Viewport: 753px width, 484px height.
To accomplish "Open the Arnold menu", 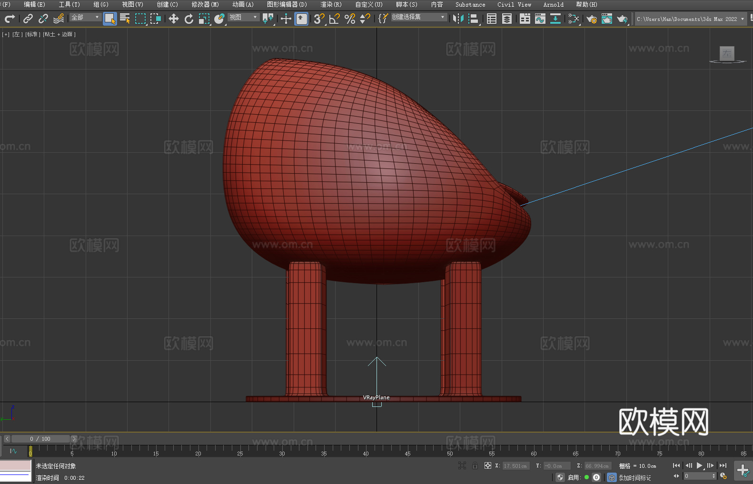I will tap(553, 4).
